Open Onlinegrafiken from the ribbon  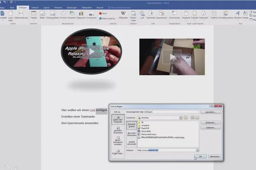[52, 15]
